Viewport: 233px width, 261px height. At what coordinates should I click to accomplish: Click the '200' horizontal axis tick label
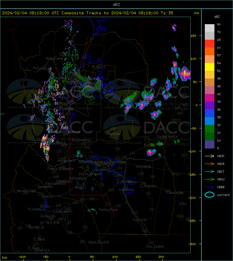(x=161, y=257)
